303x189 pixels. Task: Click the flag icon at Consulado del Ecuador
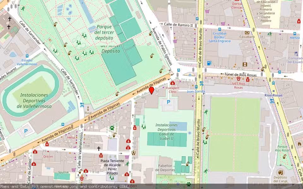(x=296, y=54)
